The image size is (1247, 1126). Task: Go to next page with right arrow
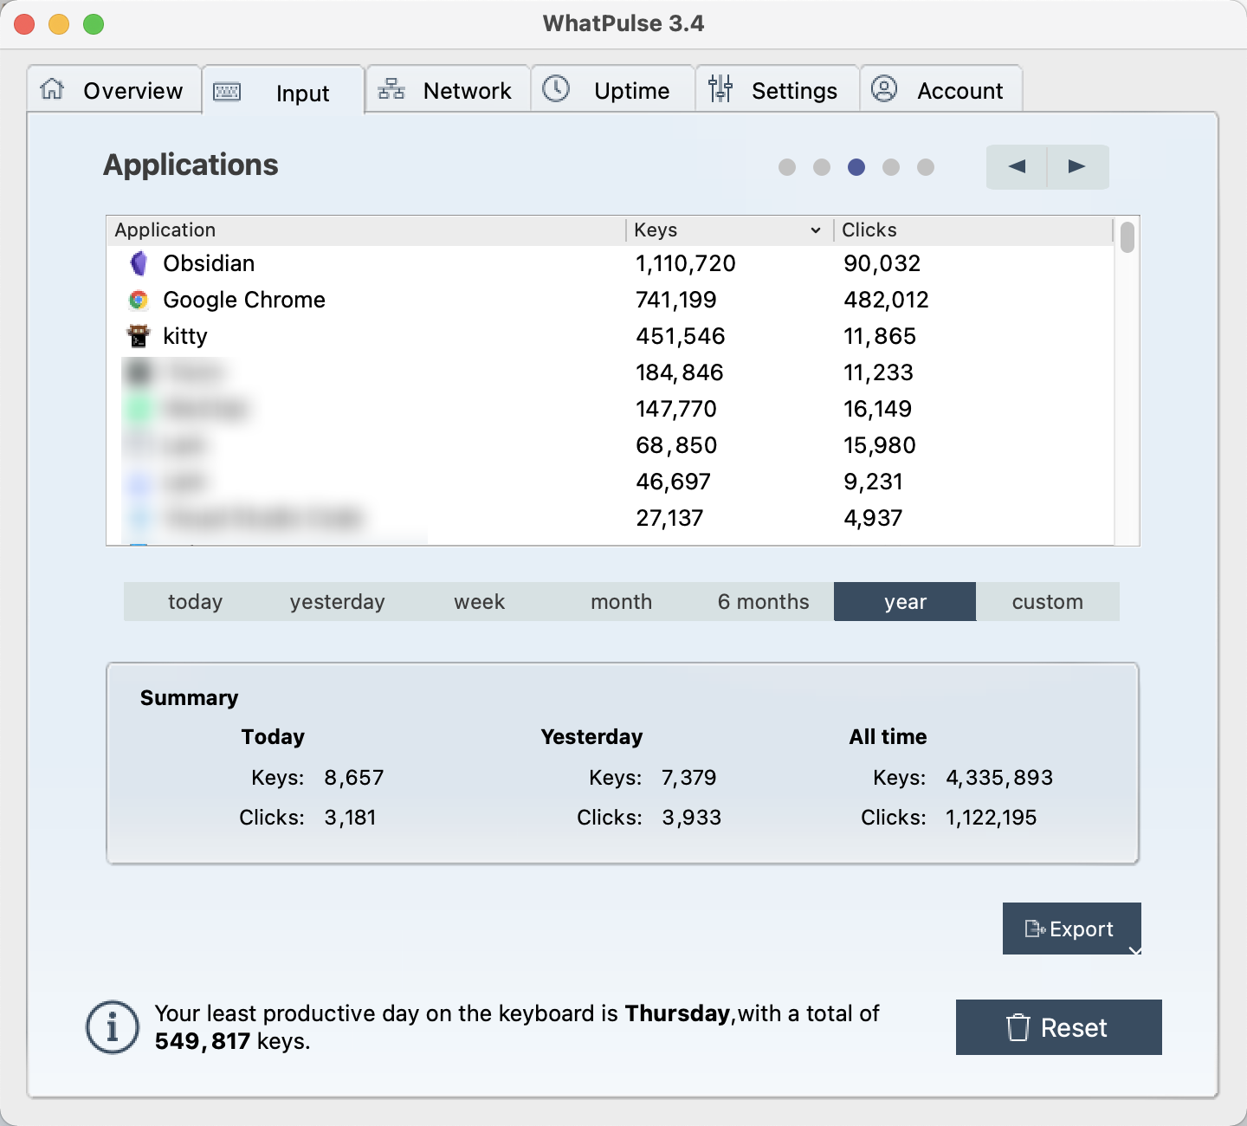pyautogui.click(x=1077, y=167)
